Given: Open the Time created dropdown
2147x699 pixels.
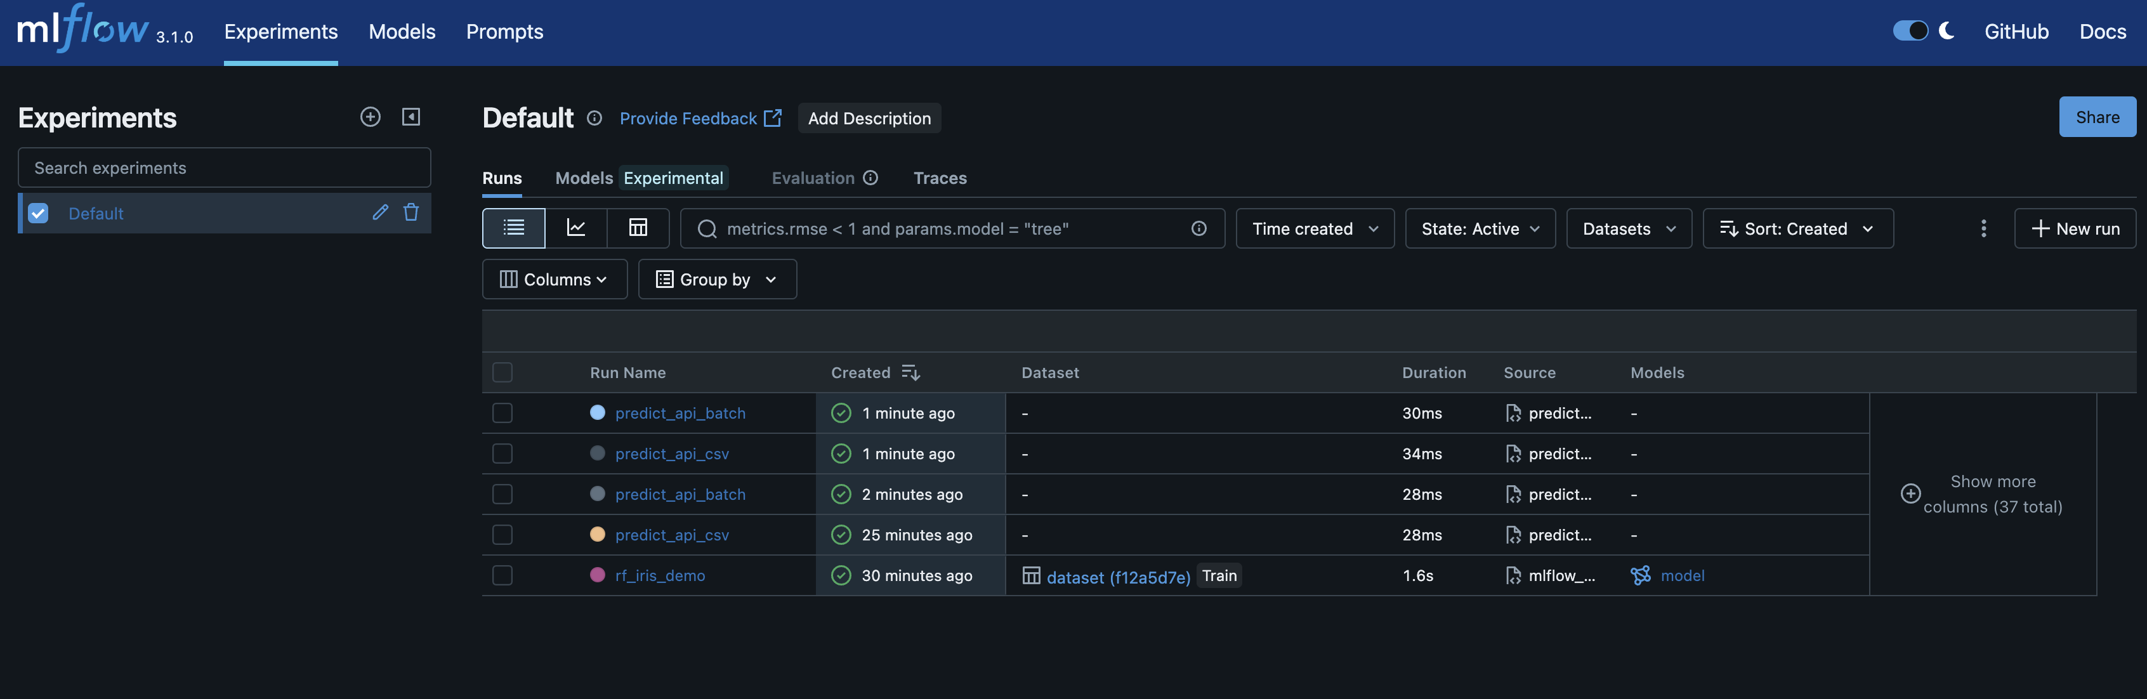Looking at the screenshot, I should click(x=1315, y=228).
